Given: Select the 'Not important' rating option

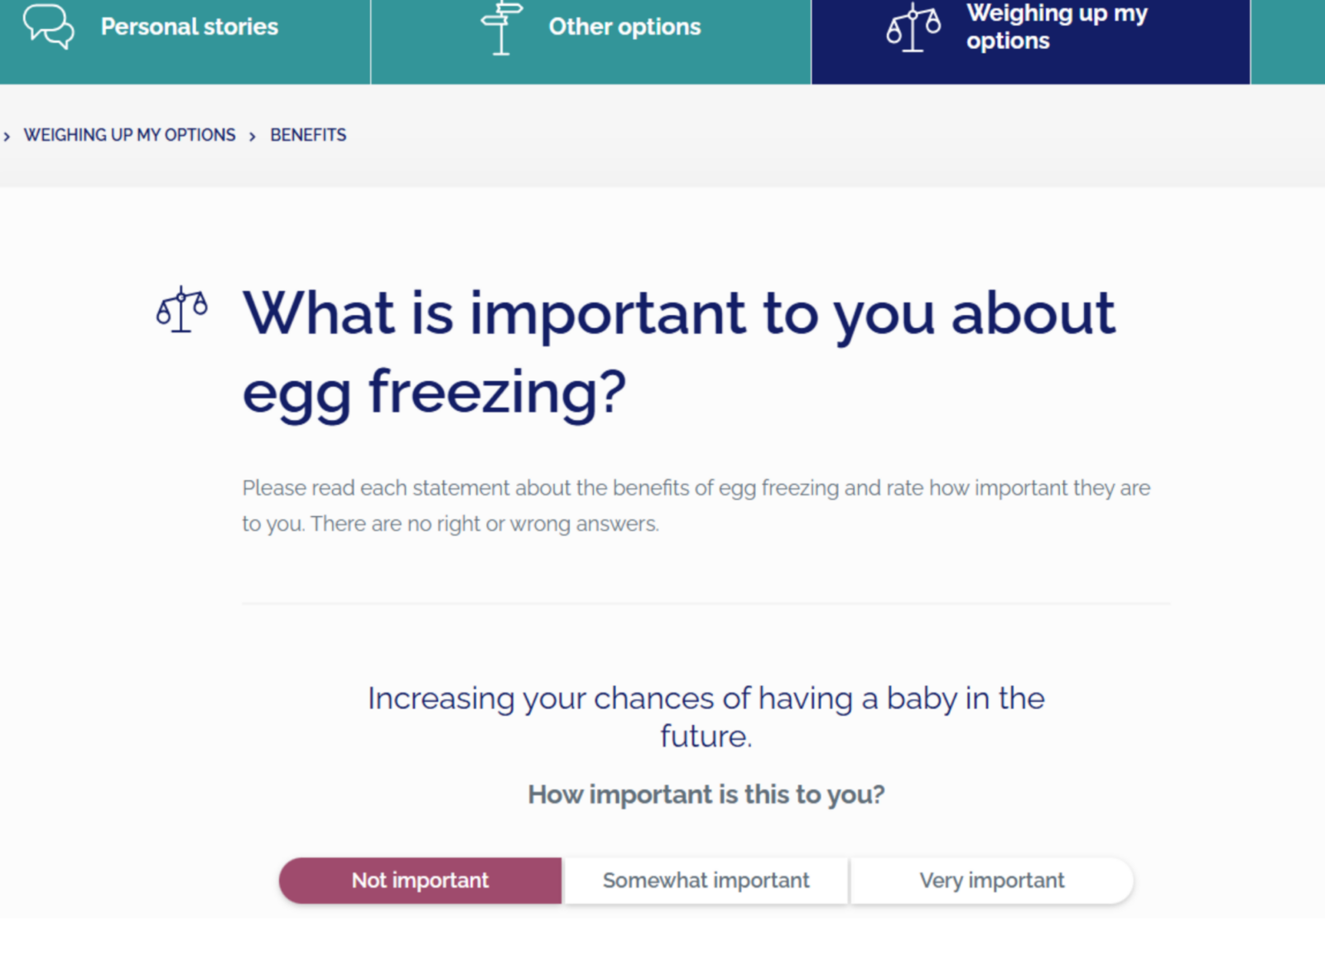Looking at the screenshot, I should 420,880.
